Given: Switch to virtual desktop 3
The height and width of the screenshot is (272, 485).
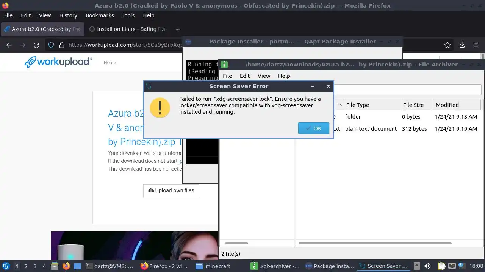Looking at the screenshot, I should coord(35,266).
